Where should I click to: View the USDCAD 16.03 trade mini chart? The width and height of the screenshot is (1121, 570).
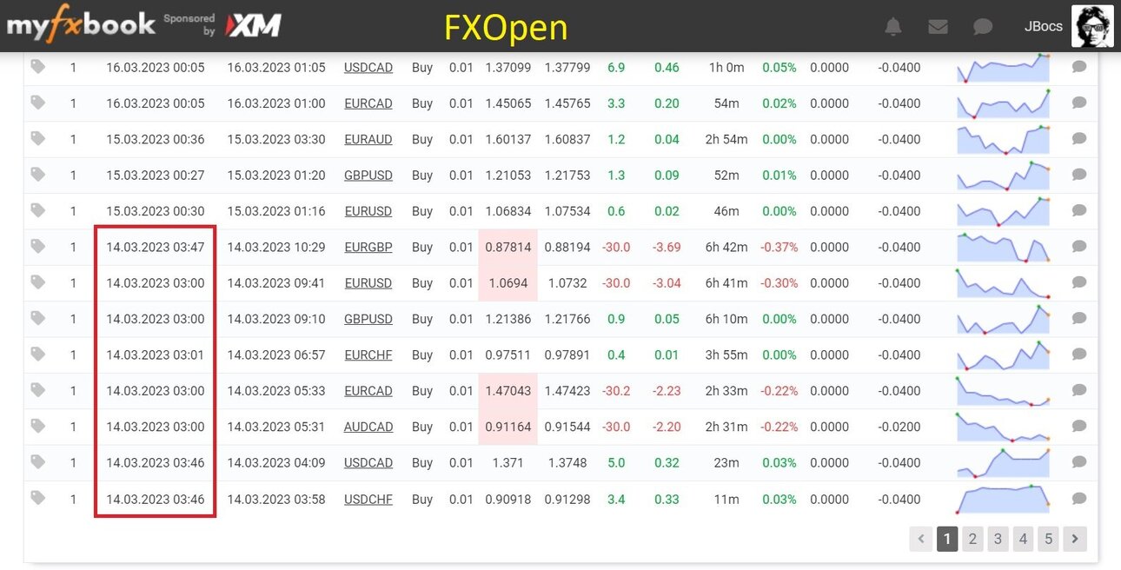click(1004, 68)
